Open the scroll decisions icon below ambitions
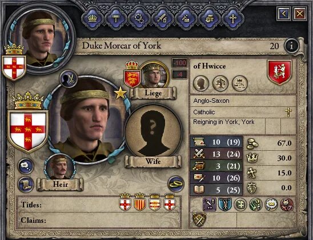This screenshot has height=240, width=313. pyautogui.click(x=26, y=185)
